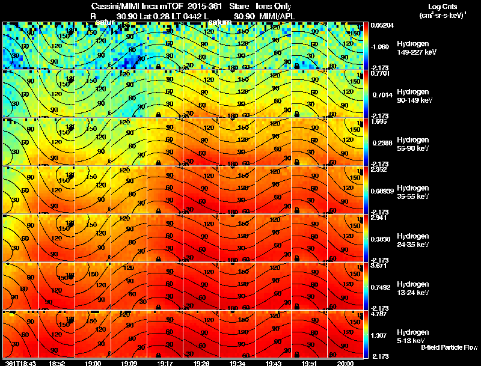Click the 'Cassini/MIMI Inca mTOF' title text
This screenshot has height=366, width=481.
(x=137, y=7)
